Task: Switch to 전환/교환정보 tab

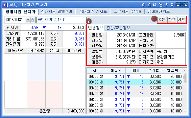Action: click(x=118, y=28)
